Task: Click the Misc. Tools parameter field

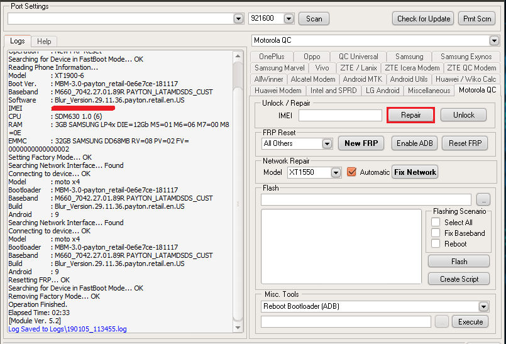Action: pyautogui.click(x=346, y=322)
